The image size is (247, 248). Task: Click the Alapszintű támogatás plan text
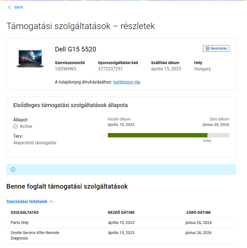click(35, 143)
